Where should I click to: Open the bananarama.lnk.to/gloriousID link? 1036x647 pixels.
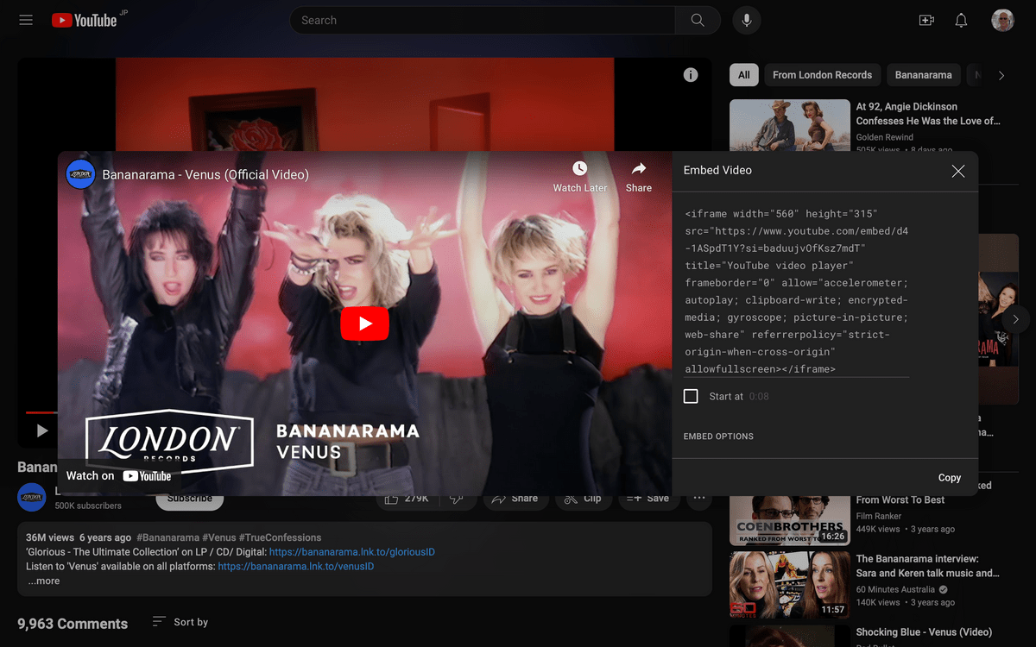point(352,552)
